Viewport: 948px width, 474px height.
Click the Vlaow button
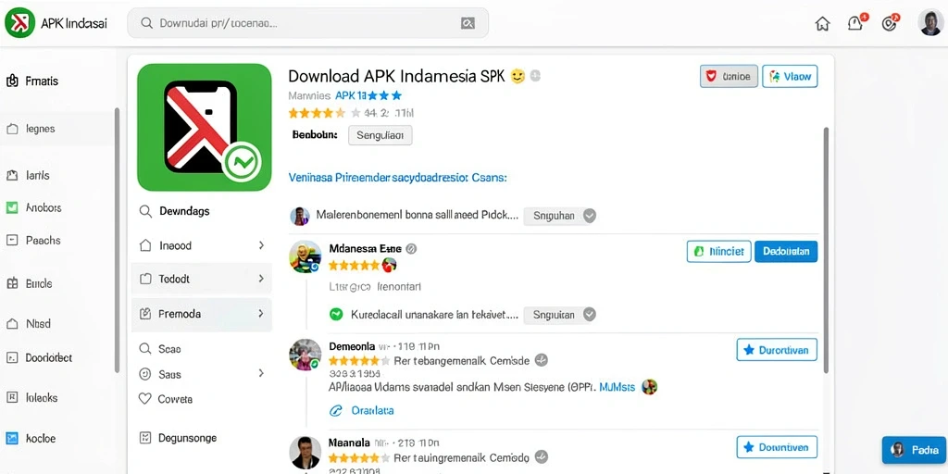coord(791,76)
